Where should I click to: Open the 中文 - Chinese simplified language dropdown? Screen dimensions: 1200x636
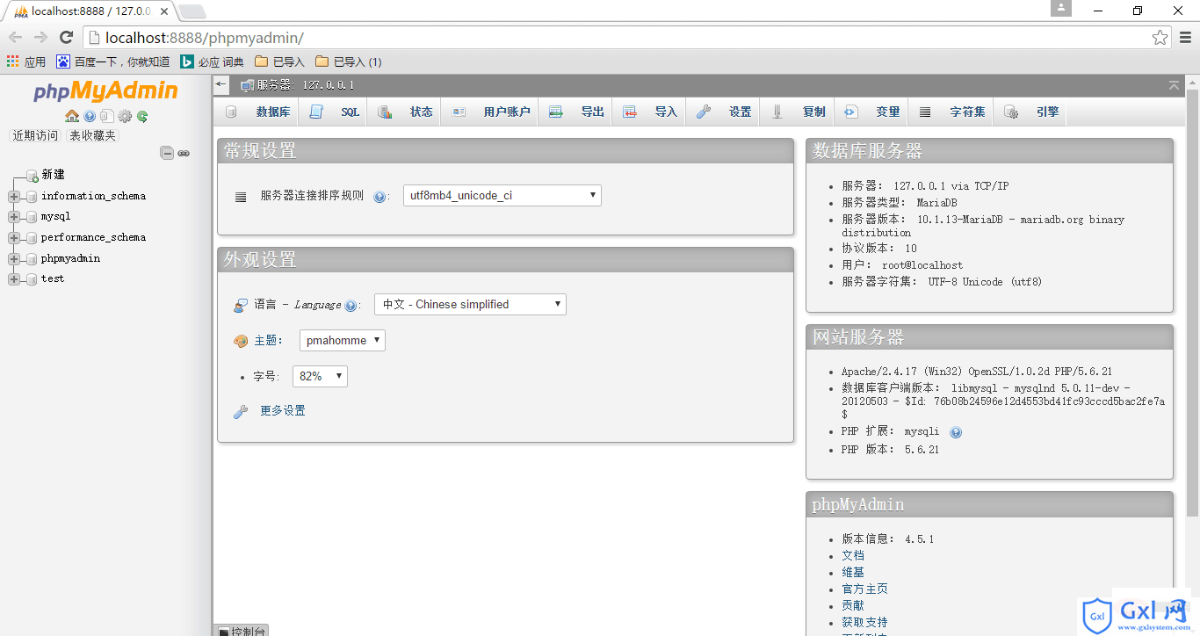(470, 304)
